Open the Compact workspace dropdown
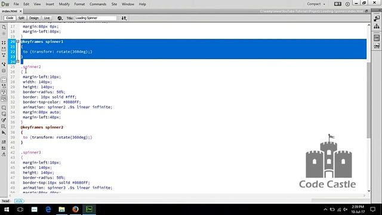The height and width of the screenshot is (215, 382). [x=316, y=4]
